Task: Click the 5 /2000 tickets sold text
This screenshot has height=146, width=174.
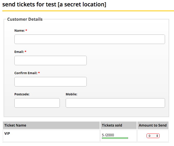Action: 108,135
